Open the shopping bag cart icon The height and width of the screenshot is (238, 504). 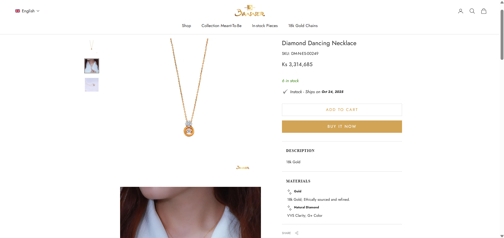coord(484,11)
